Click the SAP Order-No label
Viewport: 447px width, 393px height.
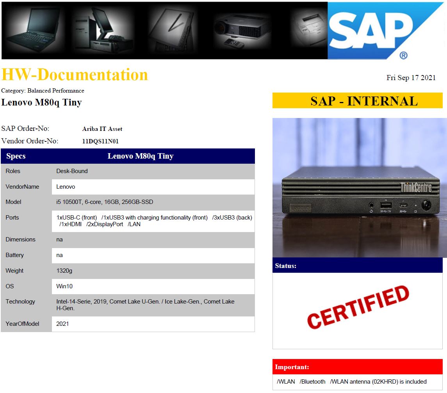point(25,129)
